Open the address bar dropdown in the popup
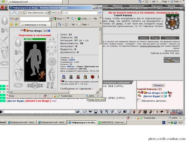This screenshot has height=142, width=189. (x=49, y=13)
